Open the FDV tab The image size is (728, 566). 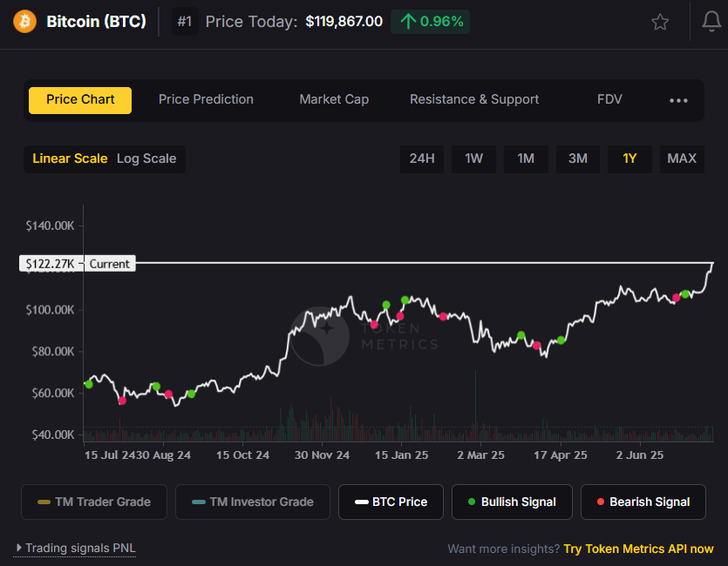point(609,99)
